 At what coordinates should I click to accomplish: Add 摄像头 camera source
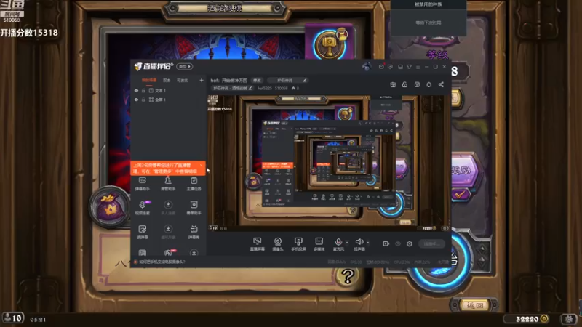click(x=278, y=244)
